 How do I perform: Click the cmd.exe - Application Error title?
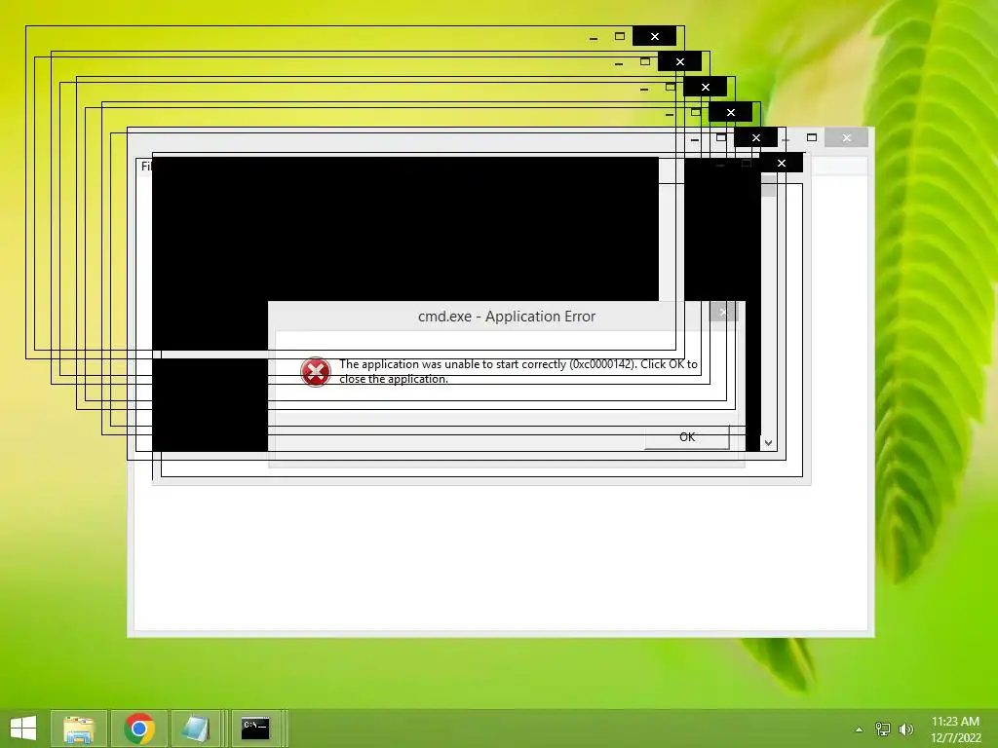[x=507, y=317]
